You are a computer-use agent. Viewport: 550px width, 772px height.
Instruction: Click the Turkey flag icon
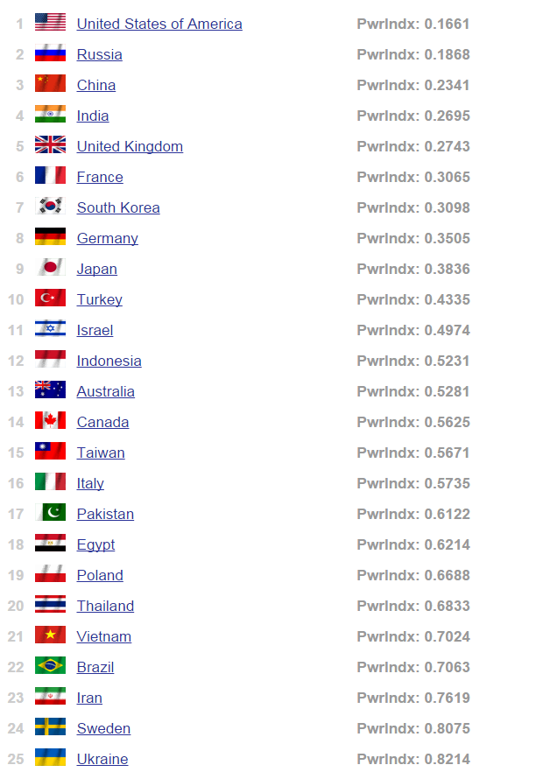pos(50,298)
